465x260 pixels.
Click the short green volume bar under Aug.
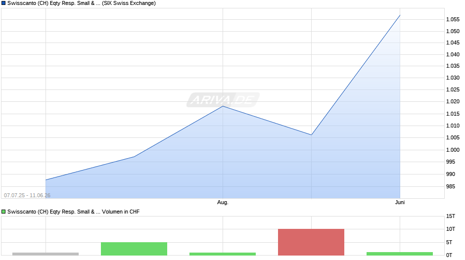click(x=223, y=254)
